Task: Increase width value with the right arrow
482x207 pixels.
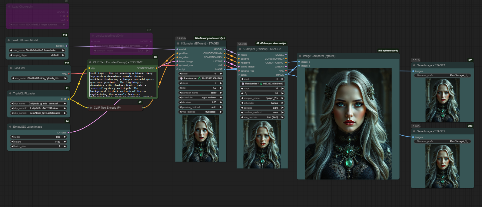Action: tap(65, 137)
